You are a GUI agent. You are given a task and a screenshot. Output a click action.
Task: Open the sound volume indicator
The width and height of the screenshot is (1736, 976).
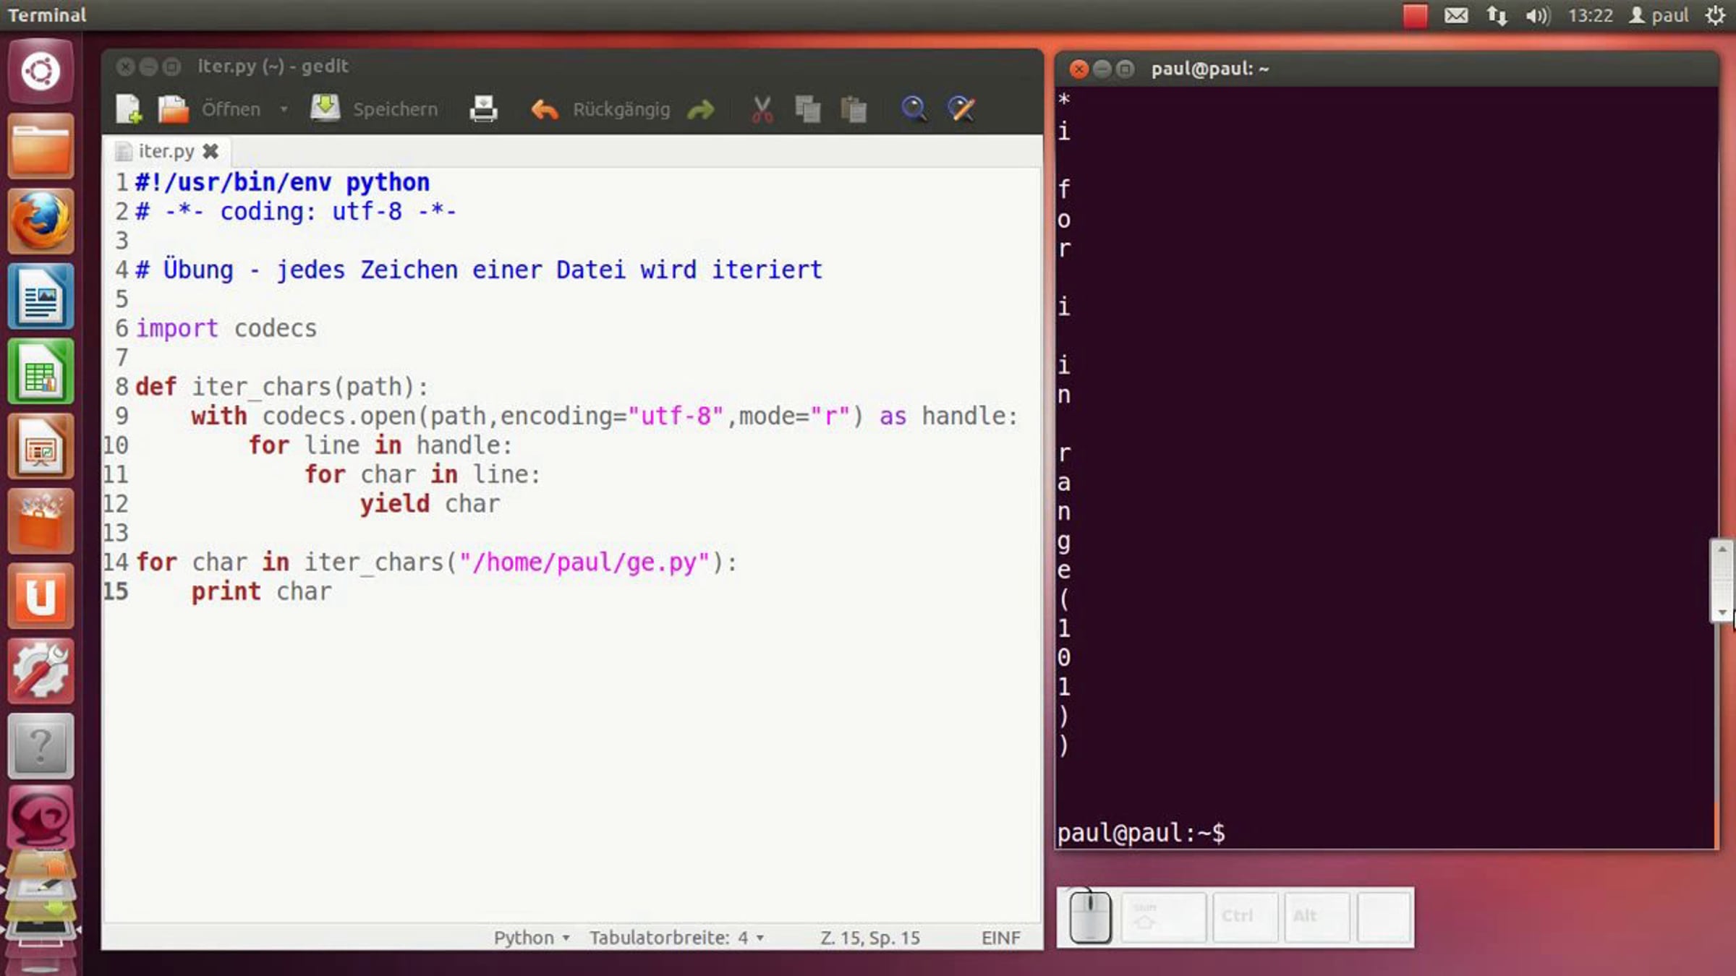(x=1537, y=15)
